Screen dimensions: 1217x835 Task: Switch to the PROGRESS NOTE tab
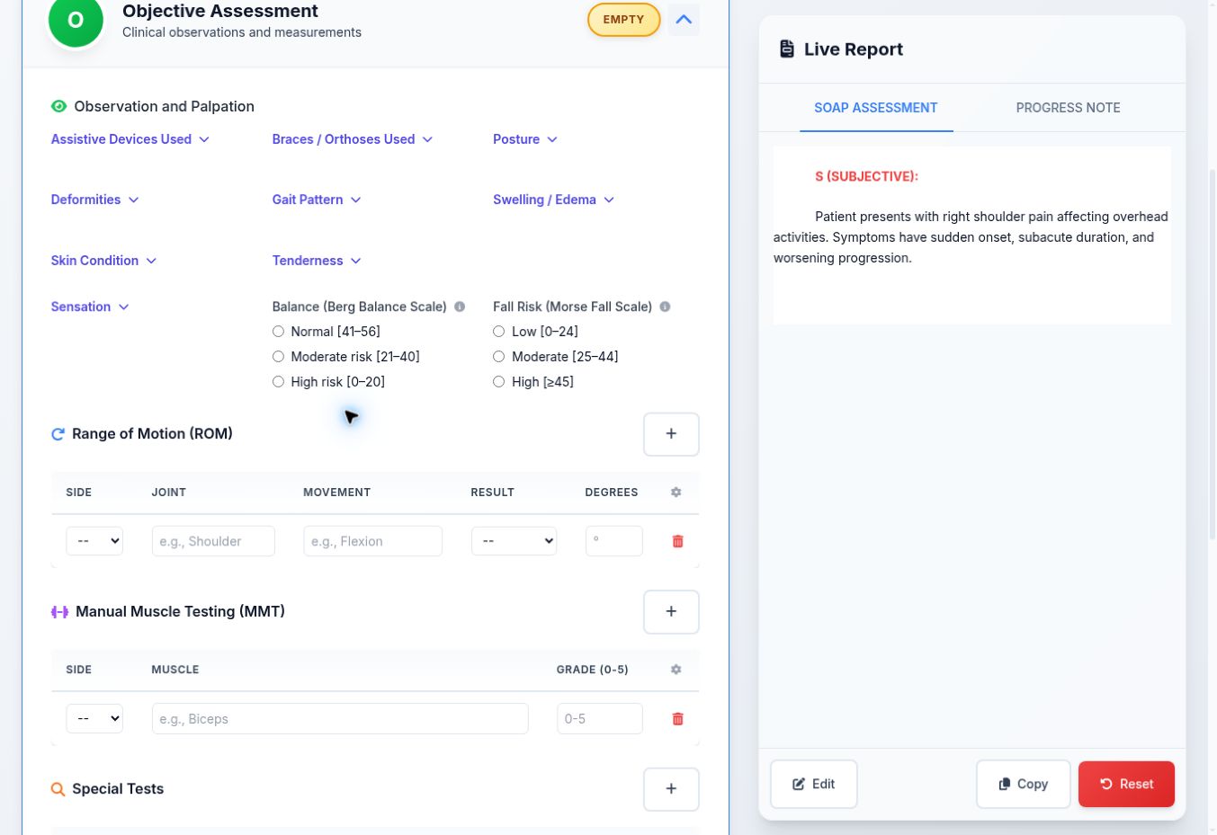(1068, 108)
